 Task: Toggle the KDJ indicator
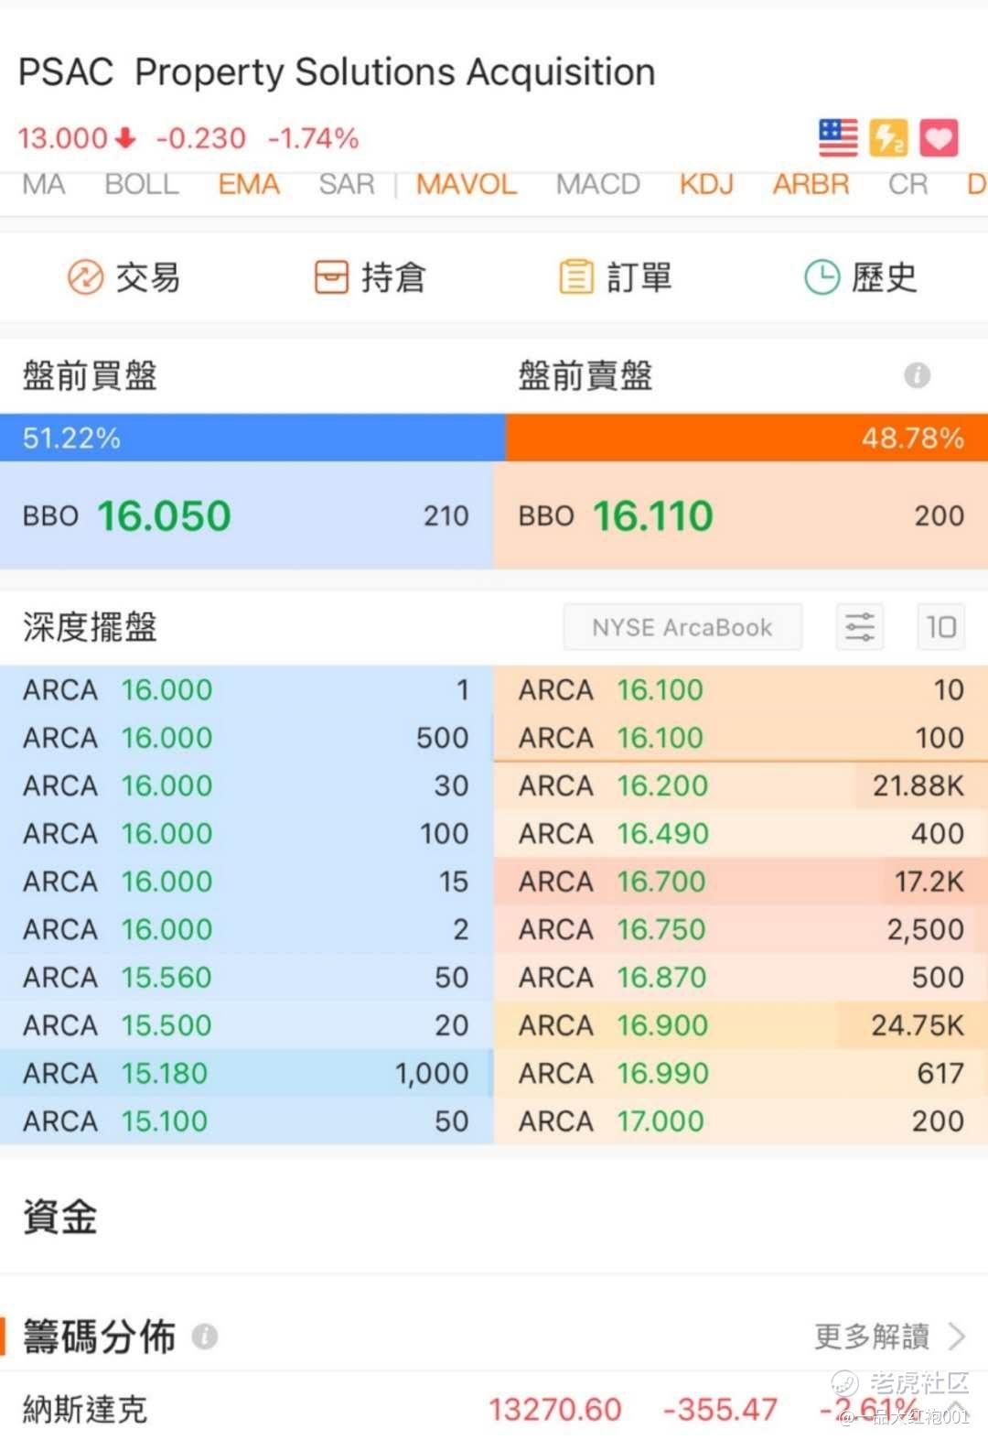click(706, 185)
